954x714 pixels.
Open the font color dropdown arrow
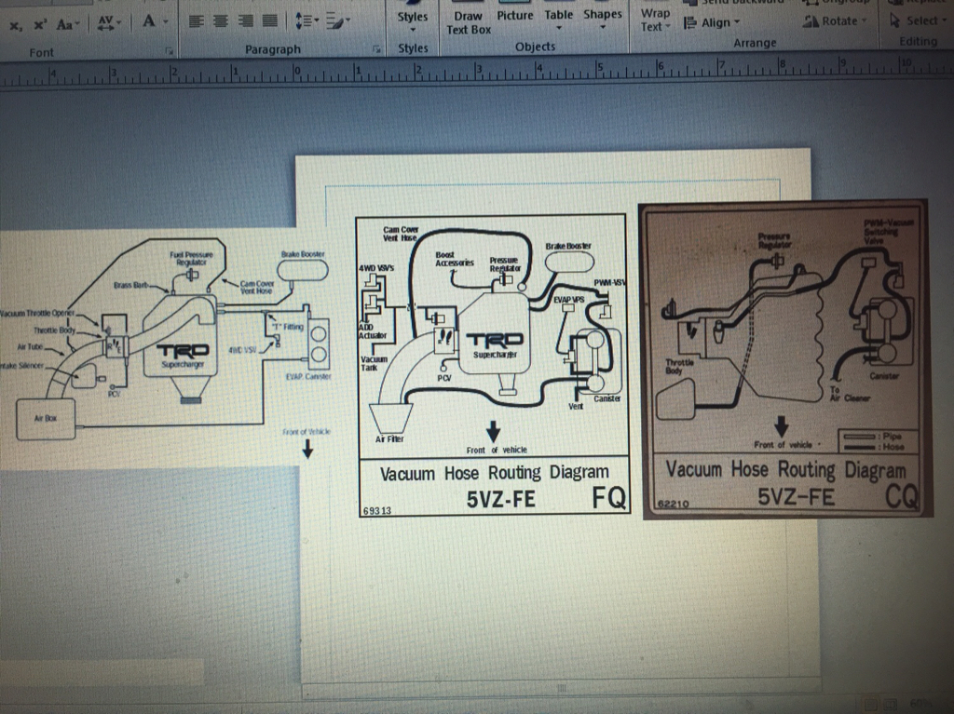click(x=166, y=22)
